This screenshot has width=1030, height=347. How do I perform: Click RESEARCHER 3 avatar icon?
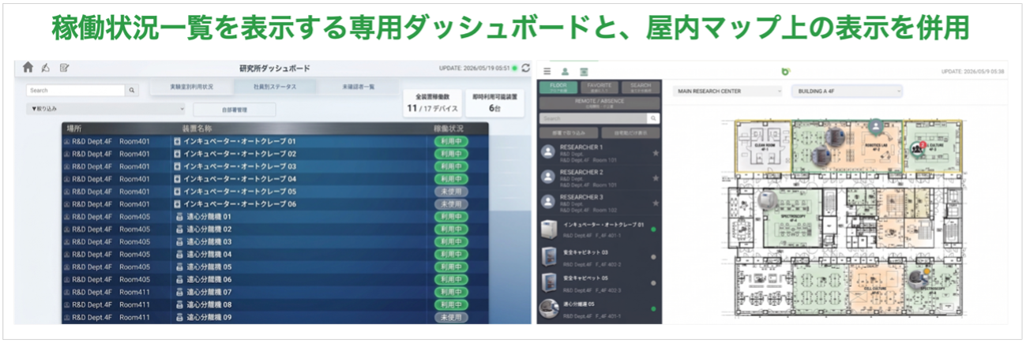point(547,201)
